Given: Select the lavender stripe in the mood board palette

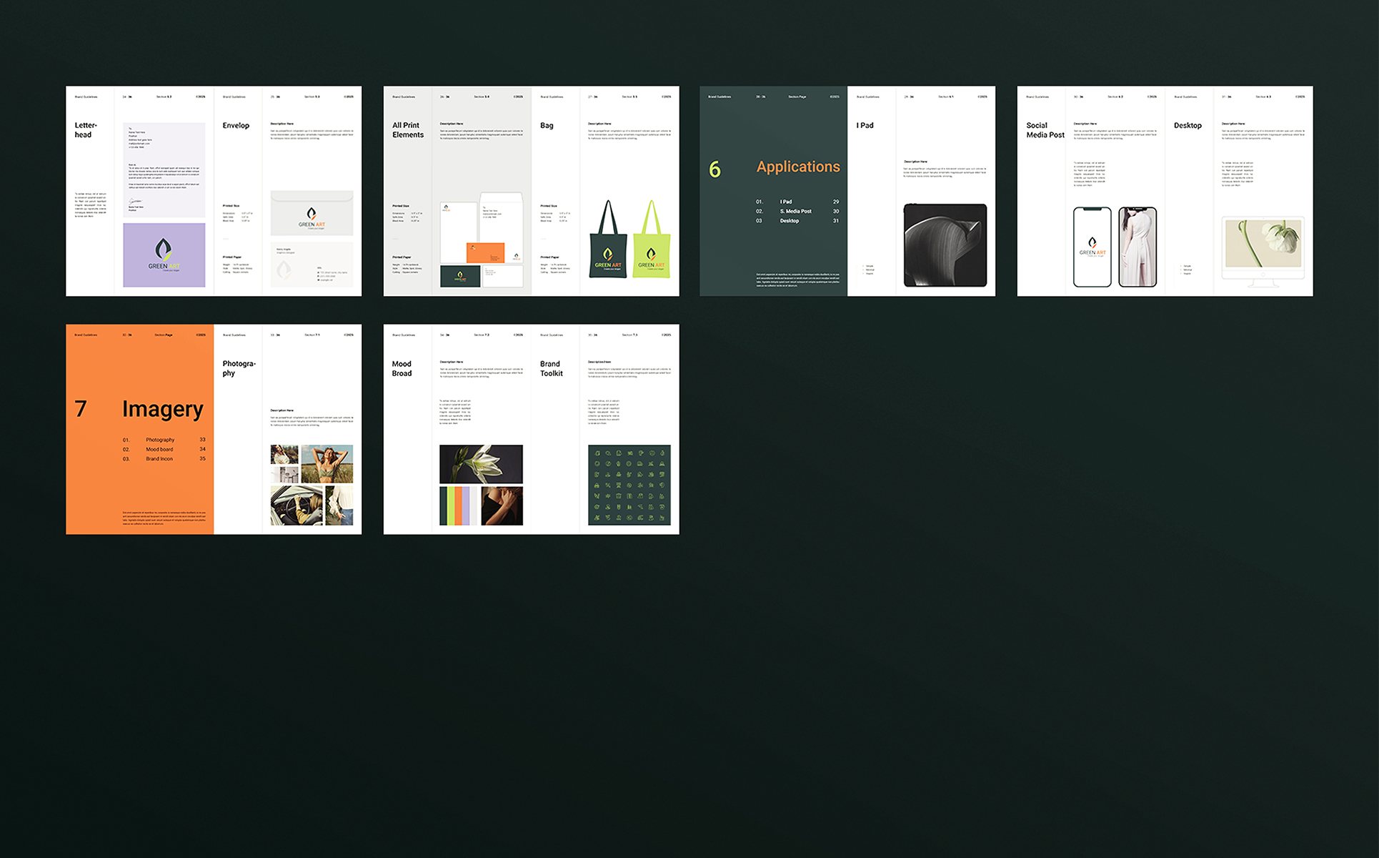Looking at the screenshot, I should click(466, 506).
